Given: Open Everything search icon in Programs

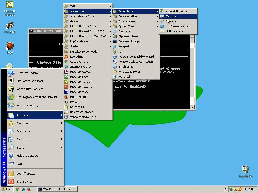Looking at the screenshot, I should (66, 57).
